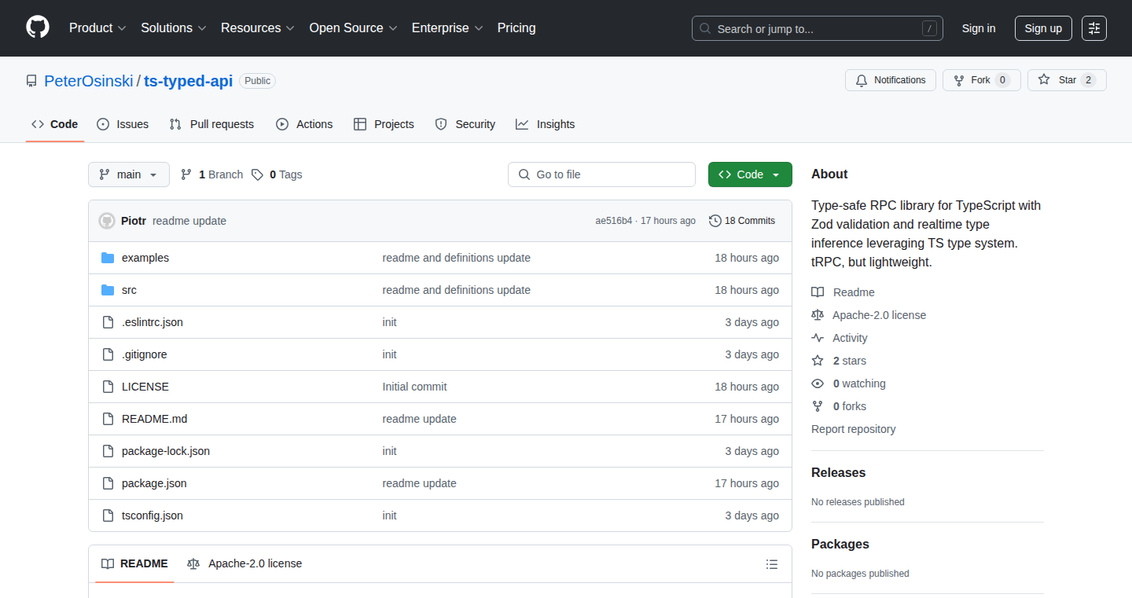This screenshot has width=1132, height=598.
Task: Open commit hash ae516b4
Action: click(x=614, y=221)
